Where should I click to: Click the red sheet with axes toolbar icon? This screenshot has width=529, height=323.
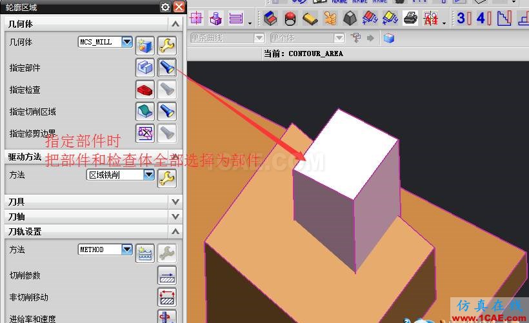pos(370,18)
